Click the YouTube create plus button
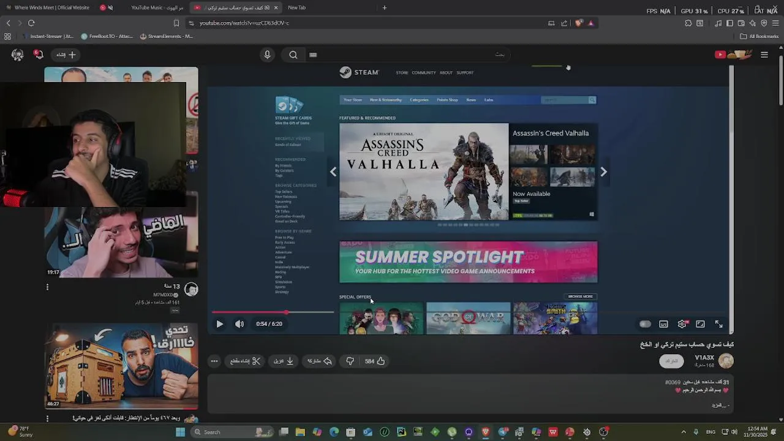 tap(66, 55)
